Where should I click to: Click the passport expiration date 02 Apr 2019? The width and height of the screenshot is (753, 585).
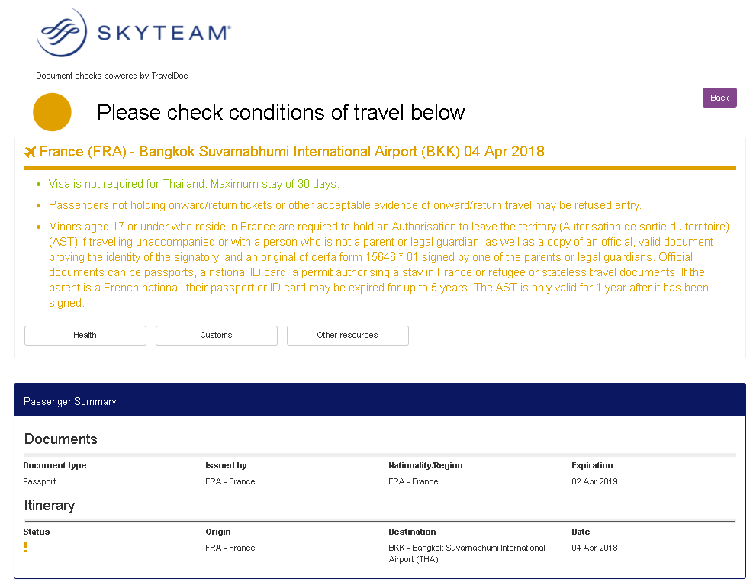coord(594,481)
